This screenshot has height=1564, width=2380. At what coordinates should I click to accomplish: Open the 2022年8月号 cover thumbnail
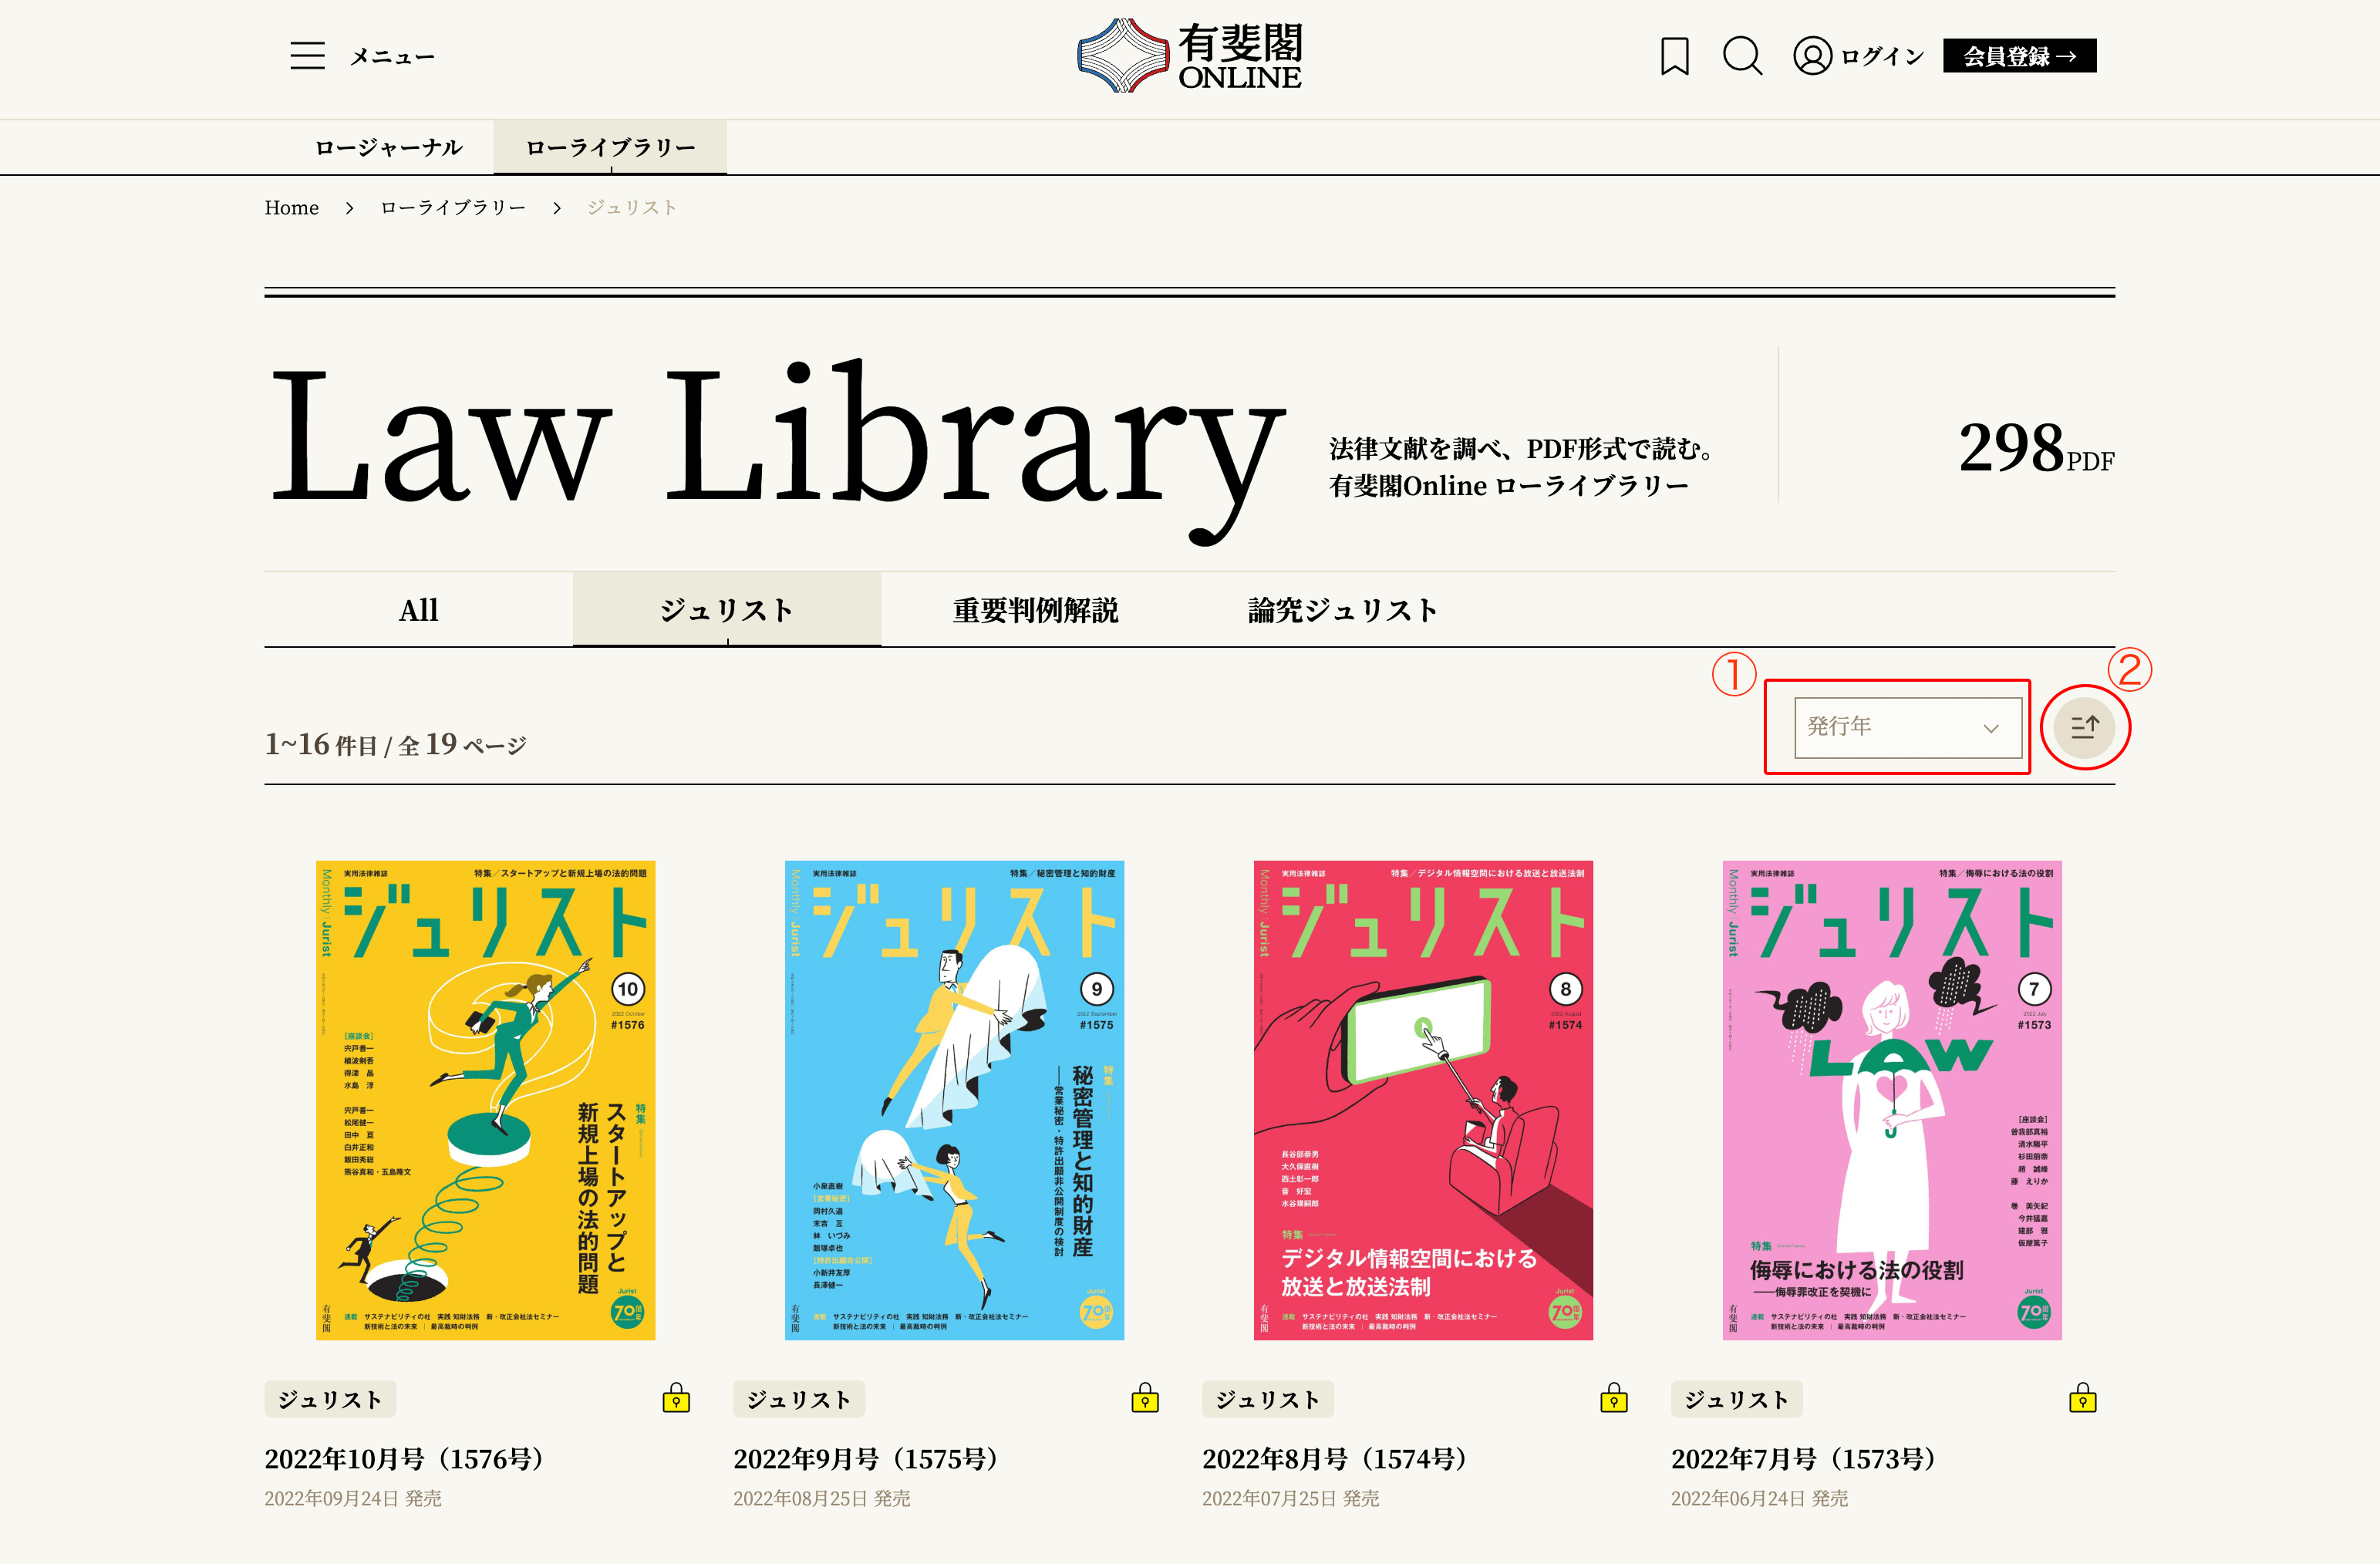tap(1422, 1099)
